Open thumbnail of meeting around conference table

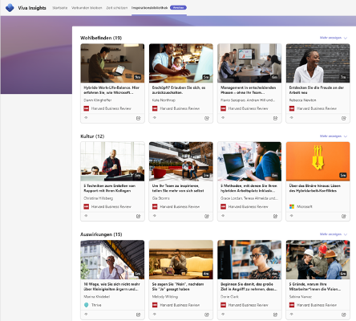coord(249,63)
